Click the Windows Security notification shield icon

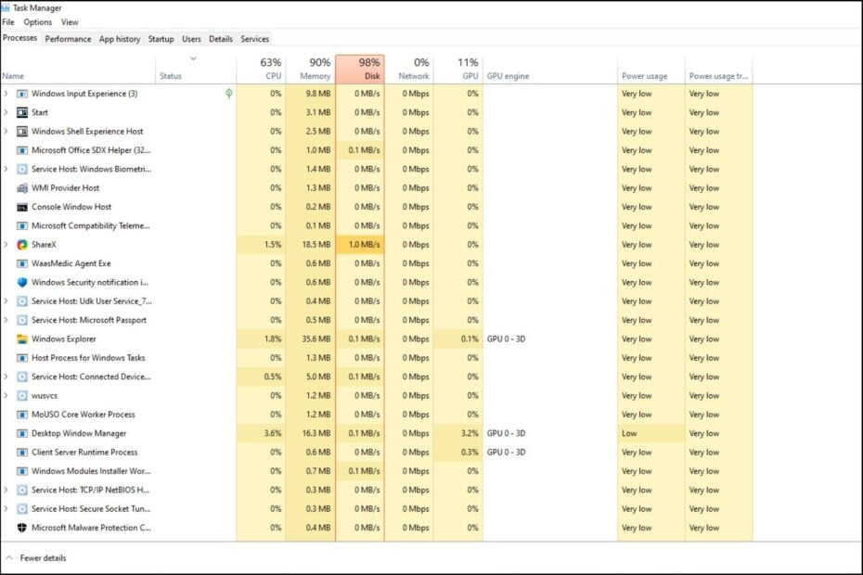point(21,282)
